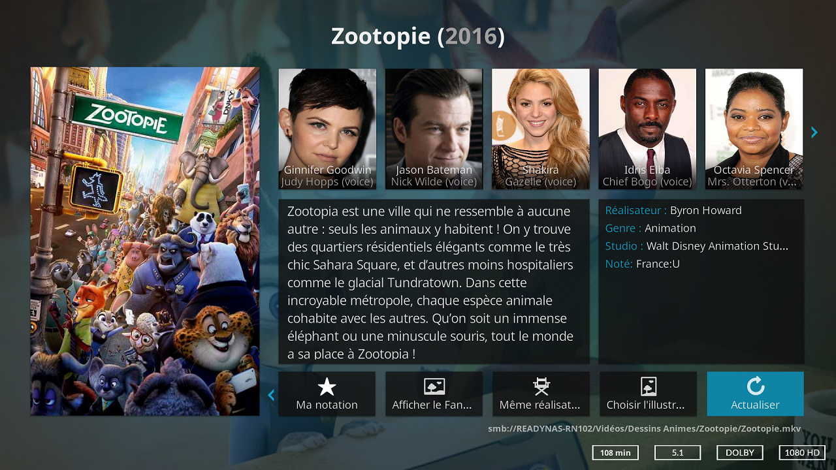Click director name Byron Howard

(706, 210)
